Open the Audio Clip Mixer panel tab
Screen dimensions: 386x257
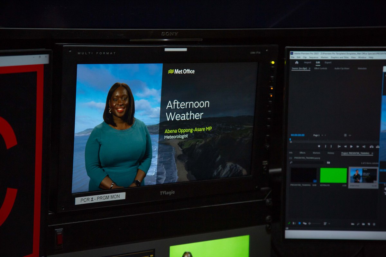pos(342,68)
